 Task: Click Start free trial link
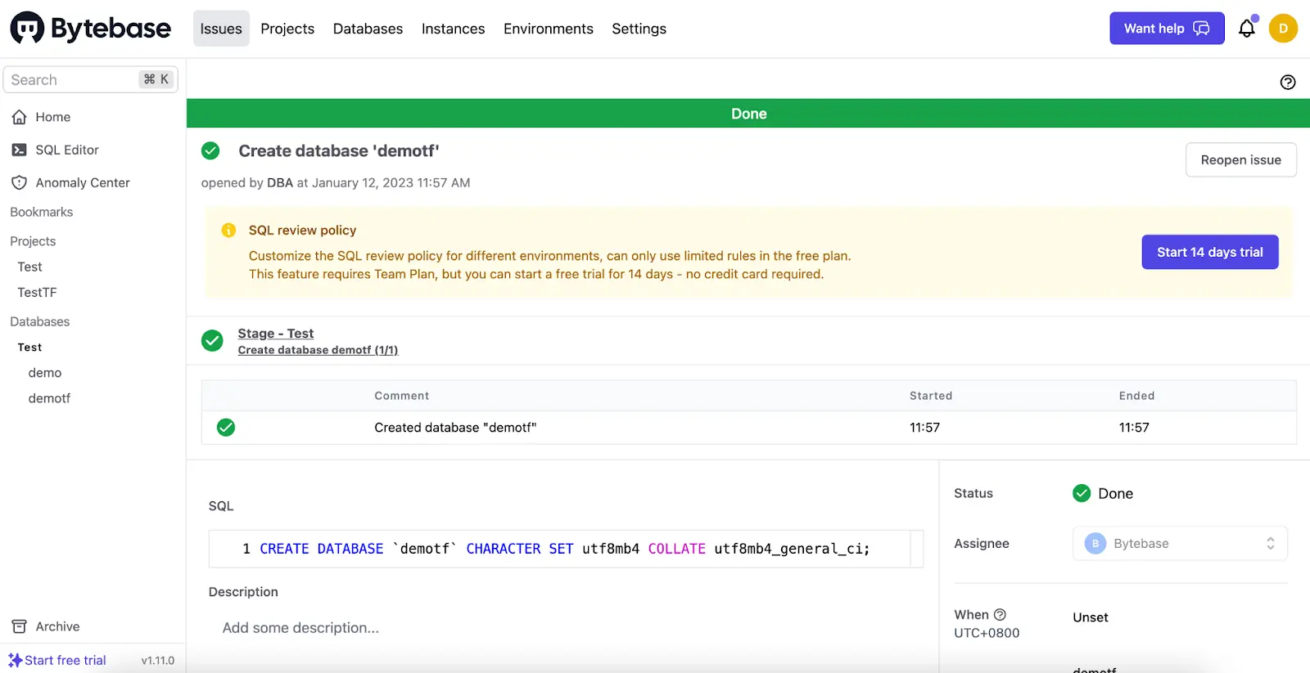pos(65,660)
